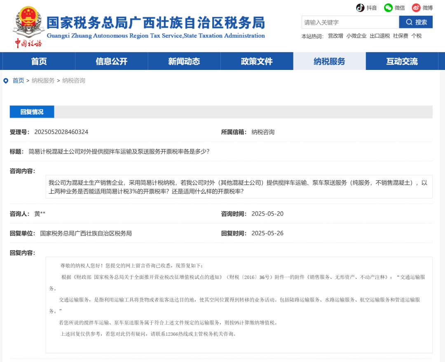Click reply date 2025-05-26
This screenshot has width=445, height=362.
pos(267,233)
